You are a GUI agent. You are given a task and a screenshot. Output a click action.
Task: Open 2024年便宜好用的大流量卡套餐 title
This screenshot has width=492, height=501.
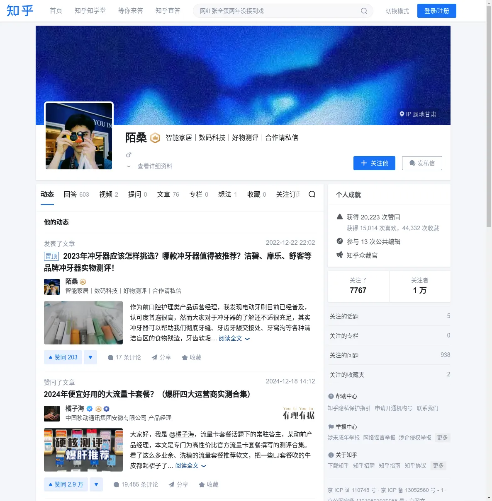coord(148,394)
